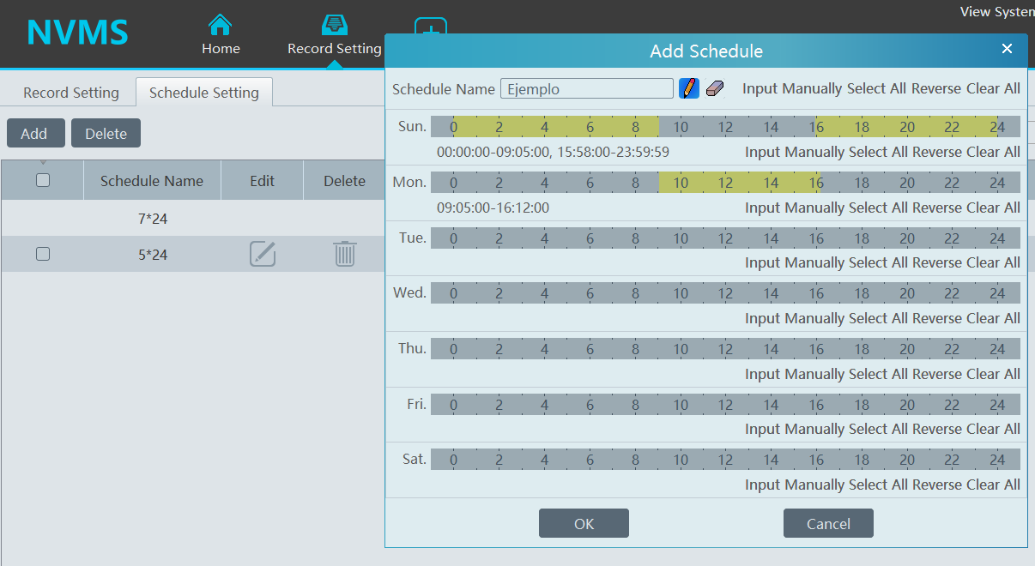This screenshot has width=1035, height=566.
Task: Switch to the Schedule Setting tab
Action: [x=203, y=93]
